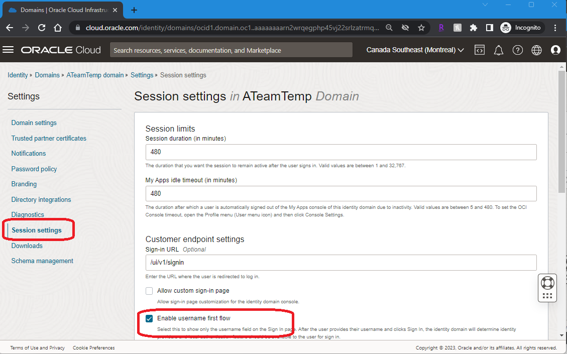567x354 pixels.
Task: Click the zoom magnifier icon in address bar
Action: [x=389, y=28]
